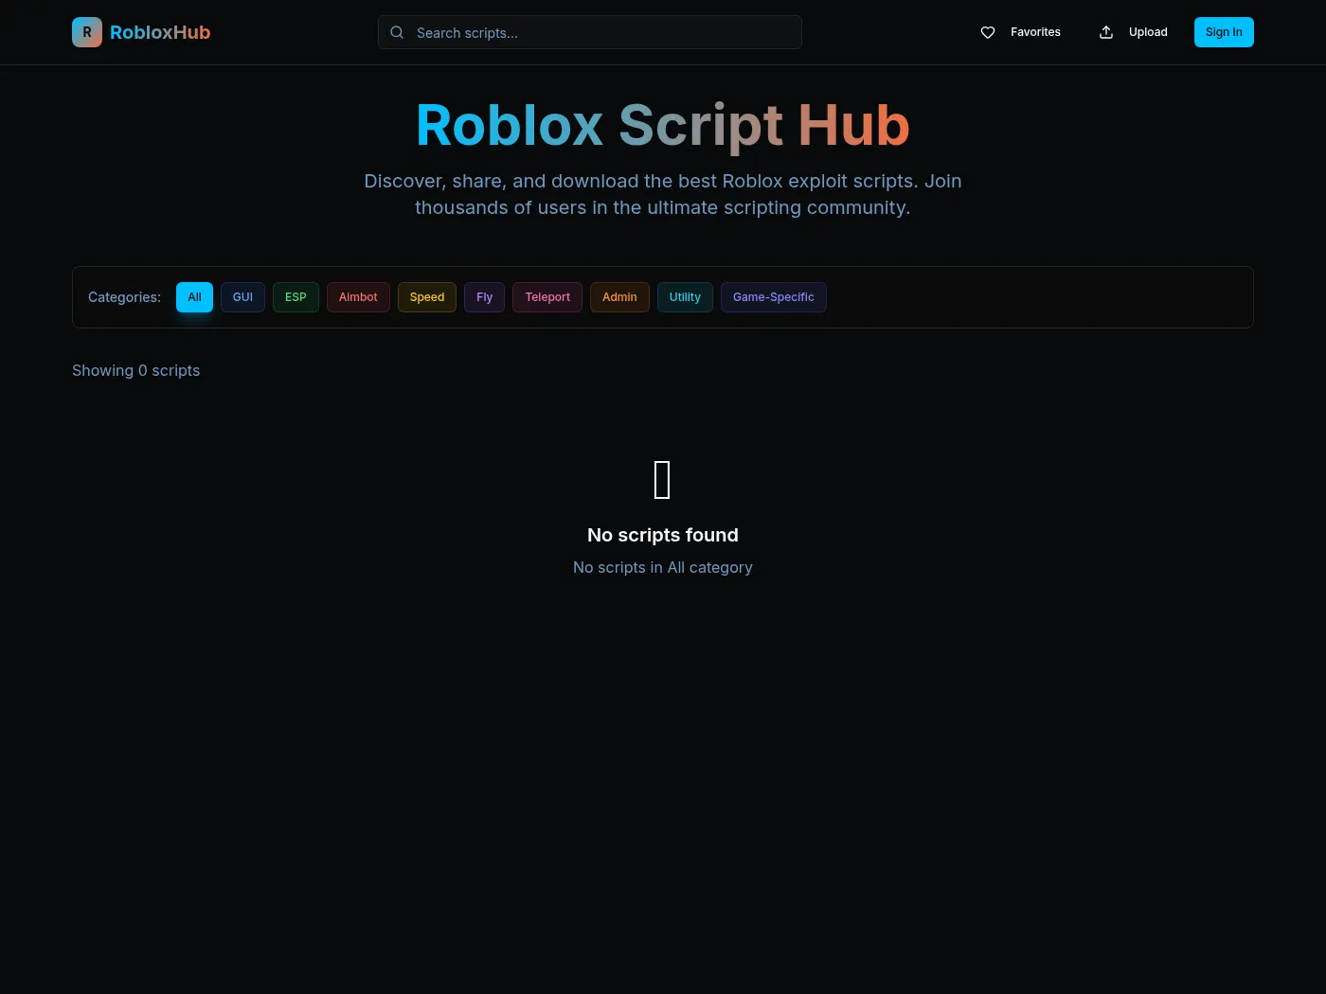Click the Roblox Script Hub heading
1326x994 pixels.
663,125
